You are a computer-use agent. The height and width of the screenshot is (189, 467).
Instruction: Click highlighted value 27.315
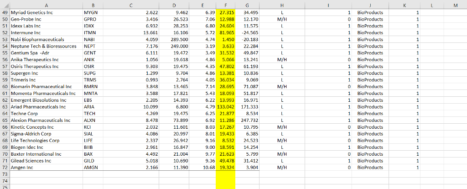225,12
